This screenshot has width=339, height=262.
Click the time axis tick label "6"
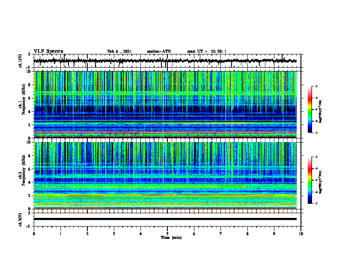[194, 234]
